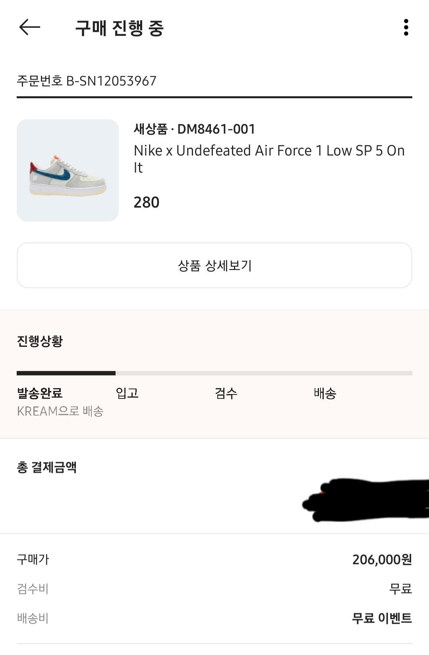Tap the shoe size 280
429x655 pixels.
146,202
